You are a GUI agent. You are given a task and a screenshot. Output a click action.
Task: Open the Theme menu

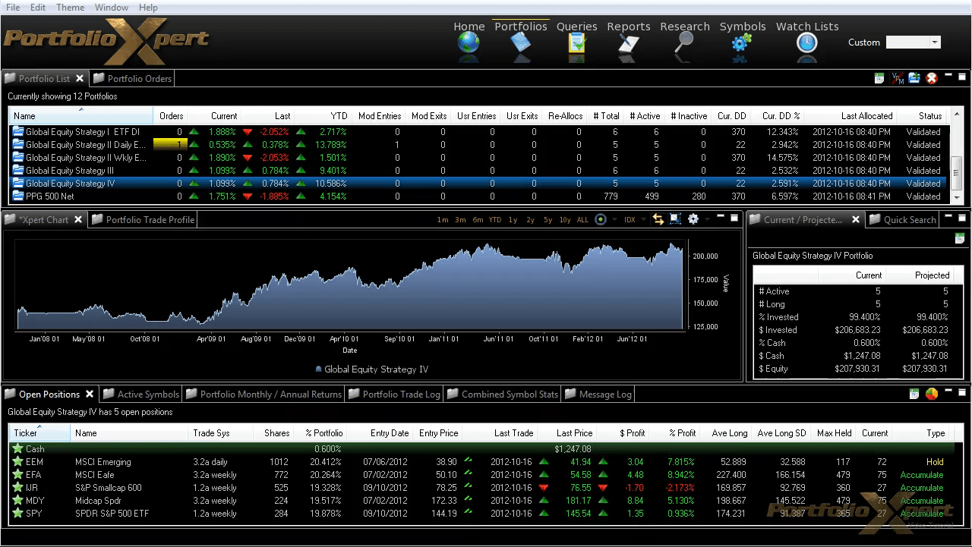pyautogui.click(x=71, y=8)
